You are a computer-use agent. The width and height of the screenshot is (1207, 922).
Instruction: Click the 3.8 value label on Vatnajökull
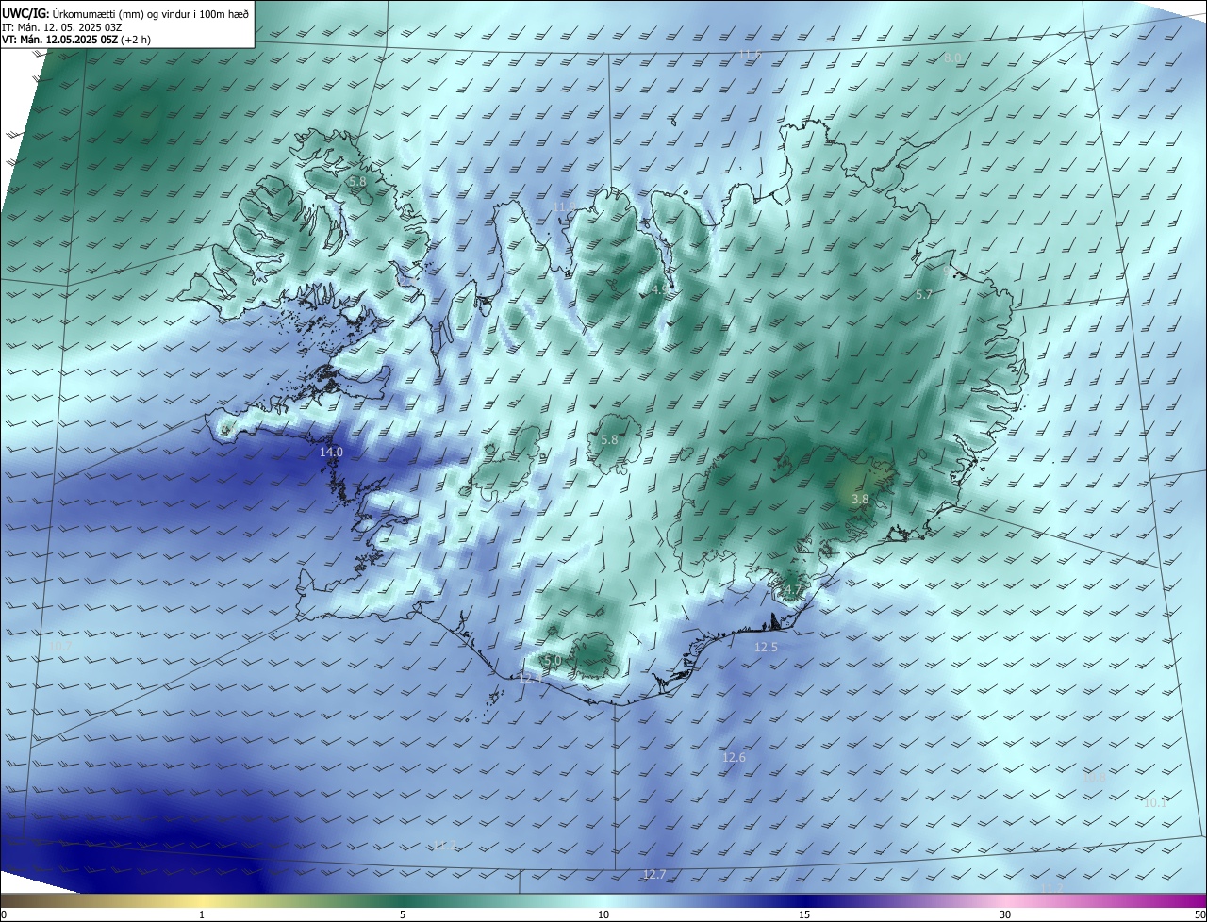[860, 500]
